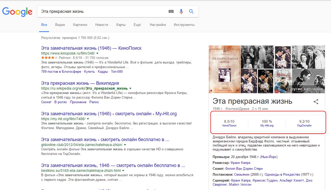Image resolution: width=331 pixels, height=190 pixels.
Task: Start voice search with microphone icon
Action: [181, 12]
